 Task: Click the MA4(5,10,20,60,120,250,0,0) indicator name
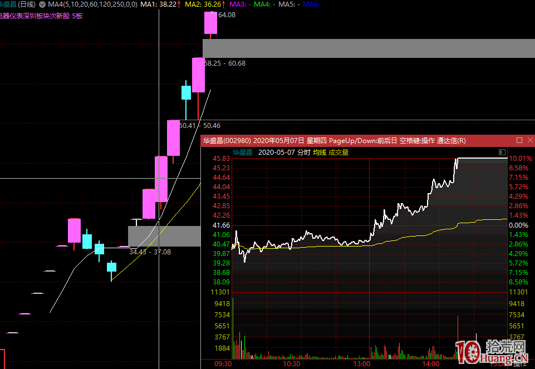click(92, 4)
